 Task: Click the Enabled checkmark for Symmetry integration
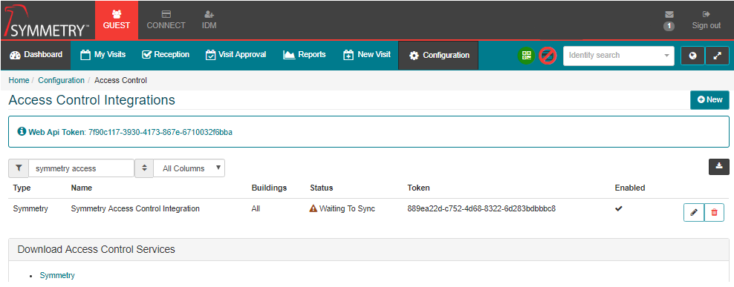[619, 208]
